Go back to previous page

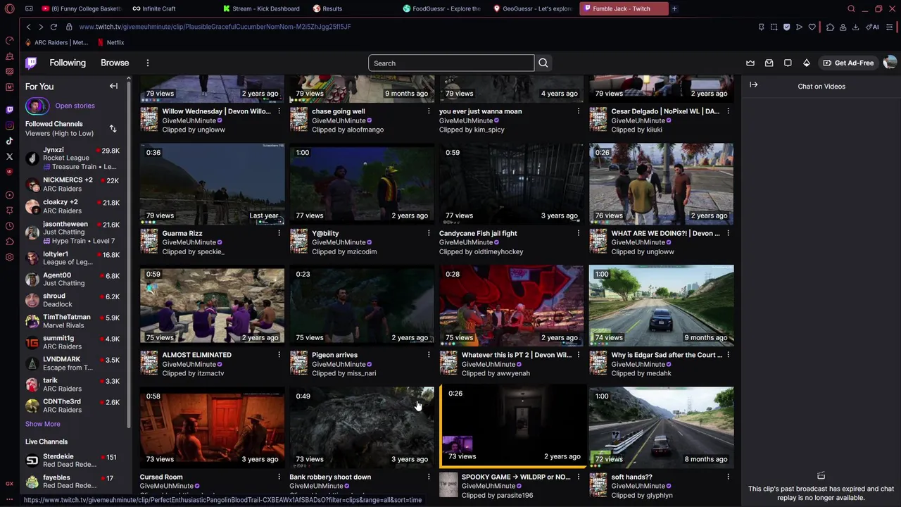point(28,27)
